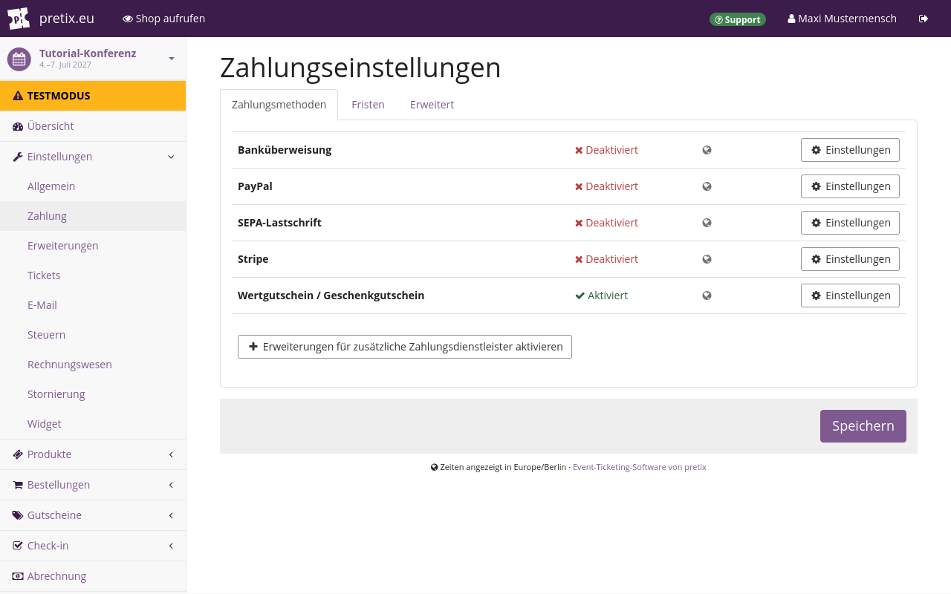Click the Support badge
The width and height of the screenshot is (951, 594).
[738, 19]
